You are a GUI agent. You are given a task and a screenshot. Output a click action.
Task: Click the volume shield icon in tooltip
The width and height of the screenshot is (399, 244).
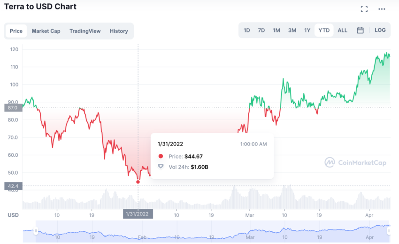coord(161,167)
